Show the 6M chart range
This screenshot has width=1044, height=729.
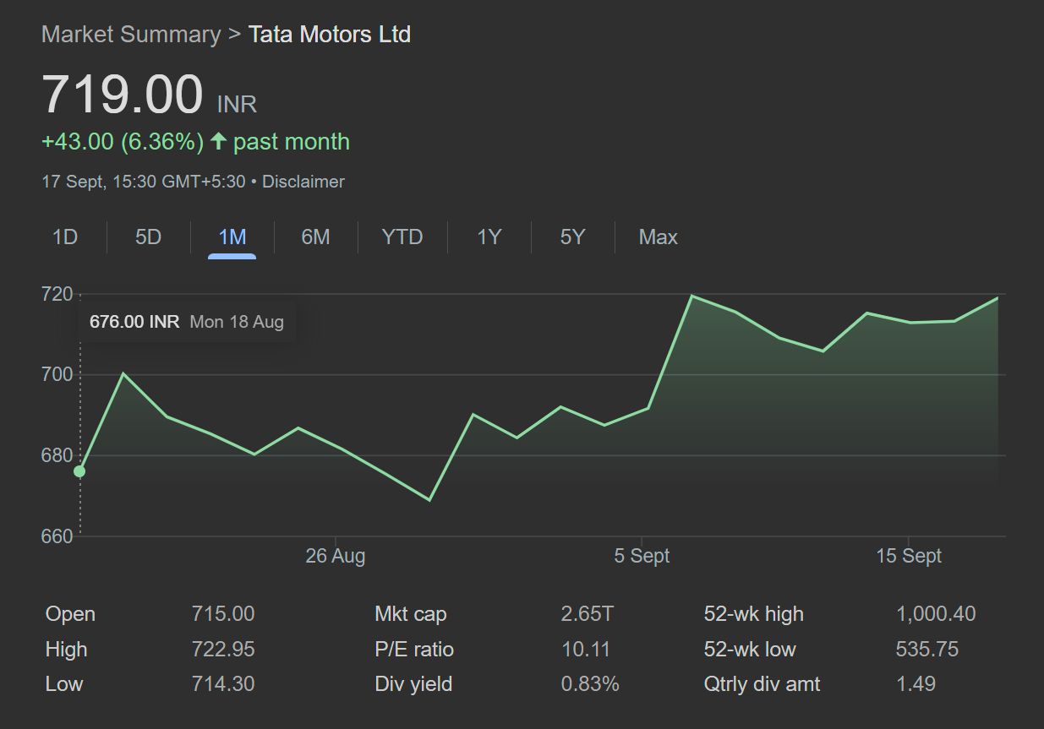click(x=315, y=237)
